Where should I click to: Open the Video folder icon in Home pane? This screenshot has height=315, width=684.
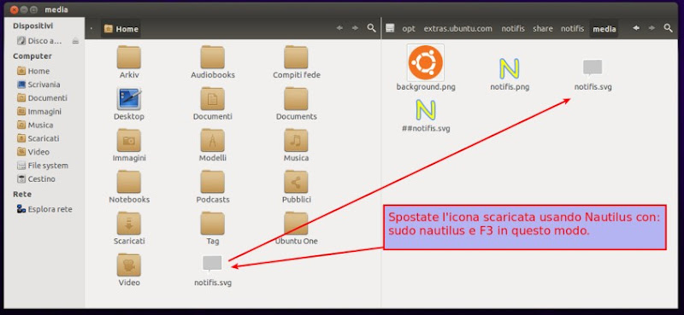pyautogui.click(x=129, y=270)
